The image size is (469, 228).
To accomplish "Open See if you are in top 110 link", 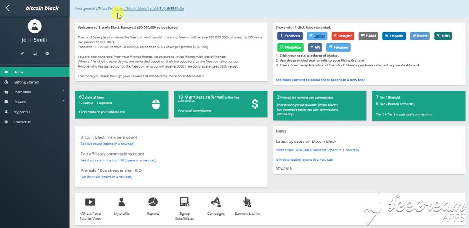I will tap(118, 160).
